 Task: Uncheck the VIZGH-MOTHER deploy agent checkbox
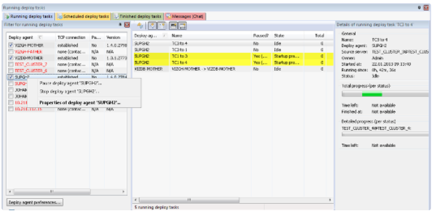(11, 45)
